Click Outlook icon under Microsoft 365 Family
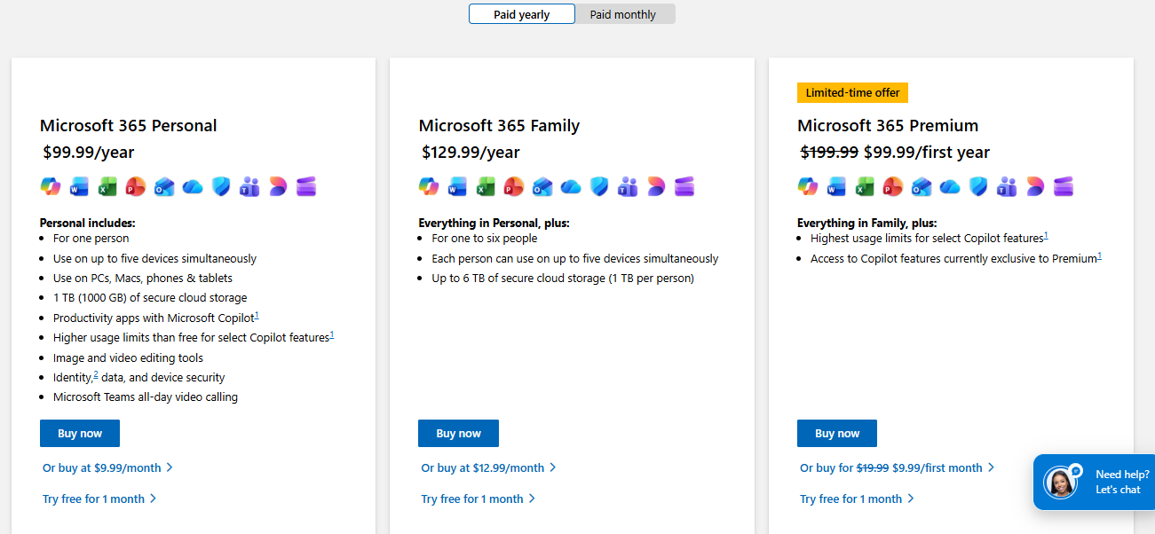1155x534 pixels. (542, 186)
